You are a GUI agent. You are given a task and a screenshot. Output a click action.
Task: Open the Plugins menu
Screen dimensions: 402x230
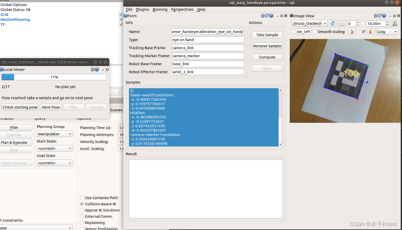(x=143, y=9)
